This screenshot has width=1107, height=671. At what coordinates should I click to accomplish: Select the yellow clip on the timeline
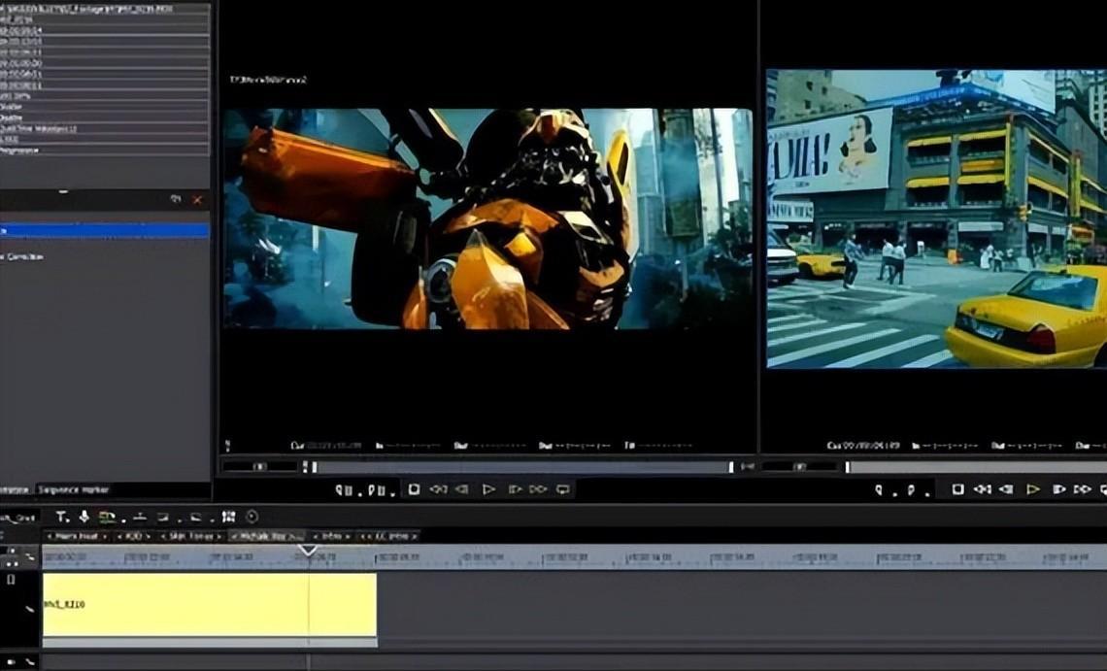click(210, 605)
